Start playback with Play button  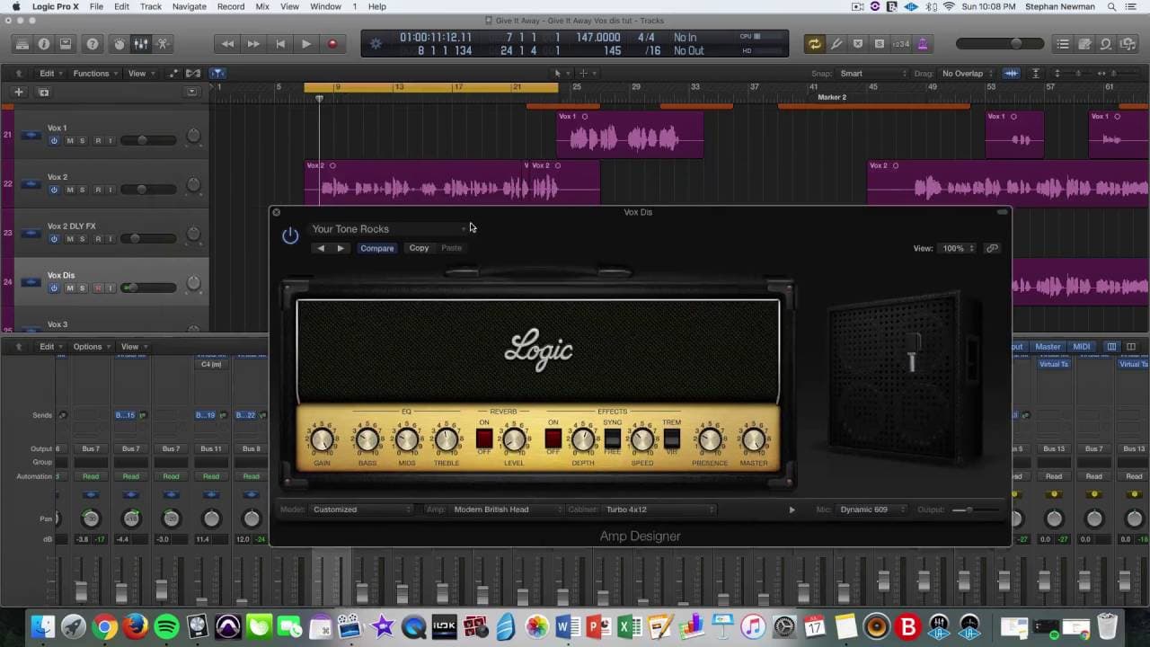[306, 43]
